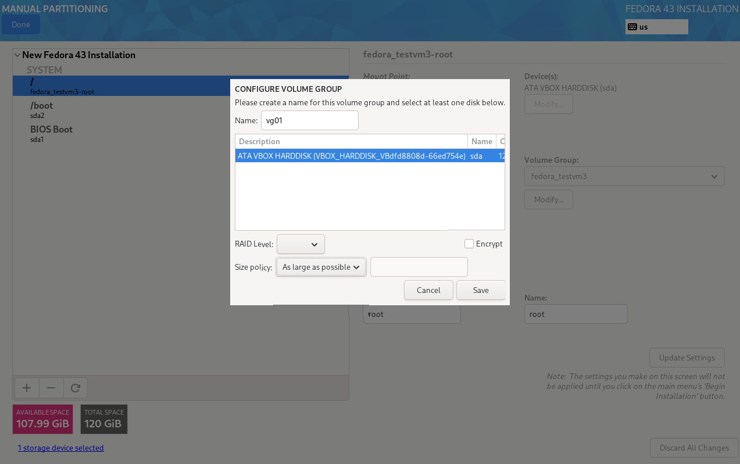
Task: Click the plus icon to add mount point
Action: point(26,388)
